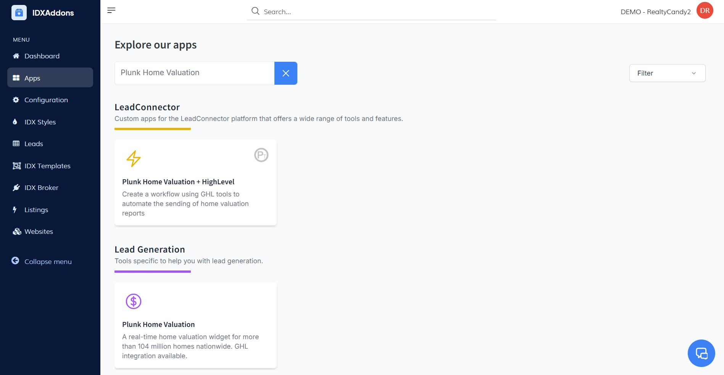Navigate to Leads section
This screenshot has width=724, height=375.
(x=34, y=144)
